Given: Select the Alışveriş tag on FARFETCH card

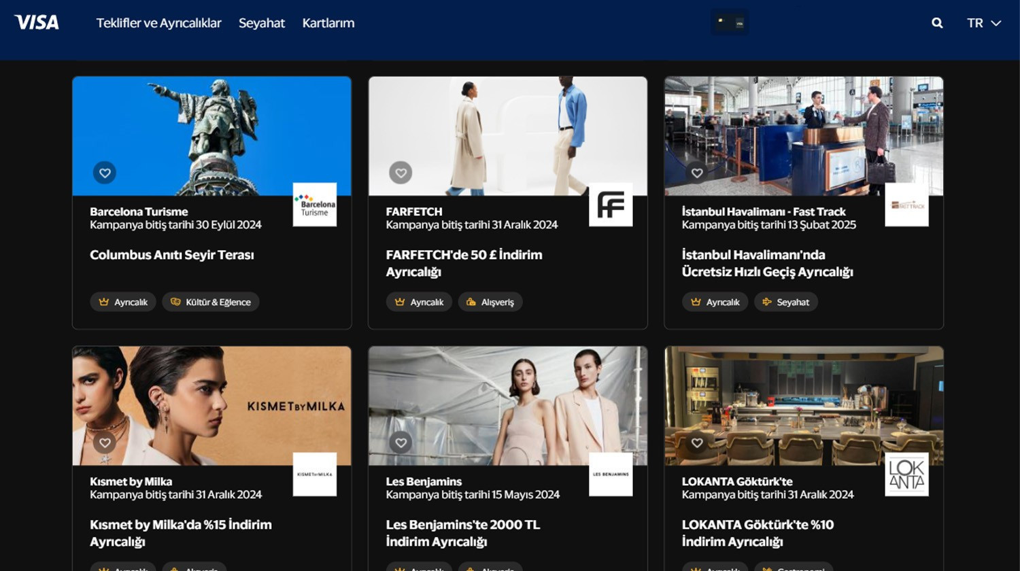Looking at the screenshot, I should 490,302.
